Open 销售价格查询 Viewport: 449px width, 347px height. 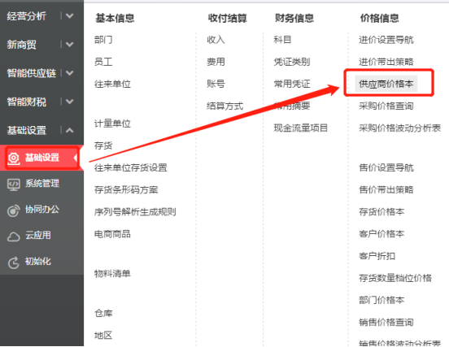click(386, 322)
